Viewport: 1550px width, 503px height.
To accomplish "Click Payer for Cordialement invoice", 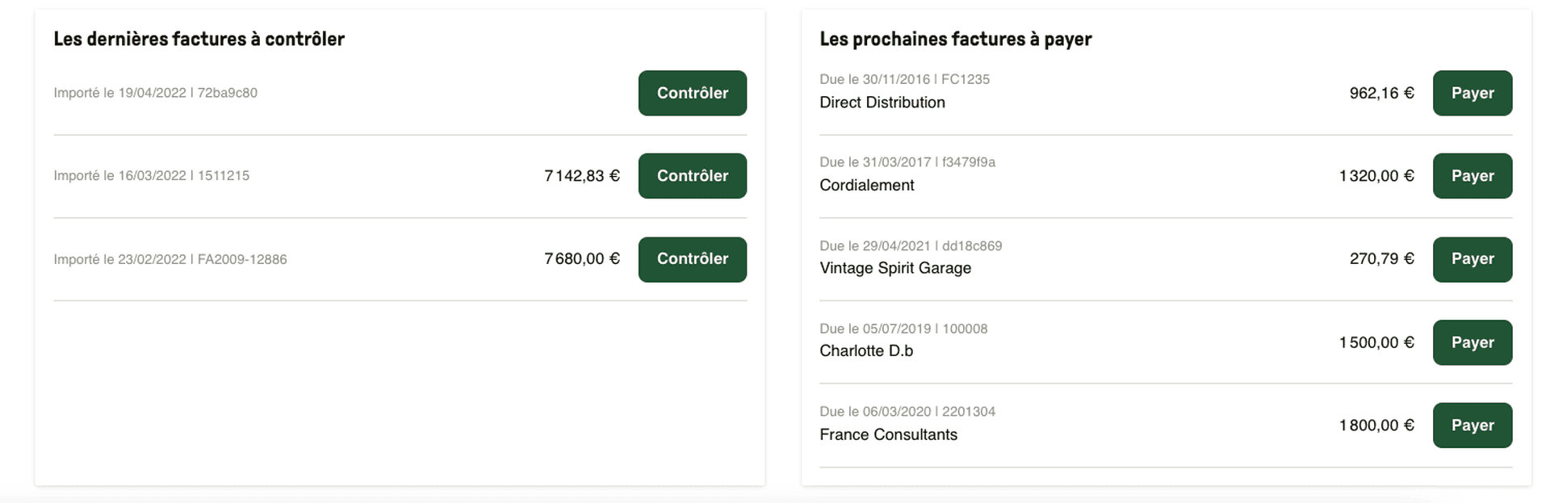I will click(1472, 175).
